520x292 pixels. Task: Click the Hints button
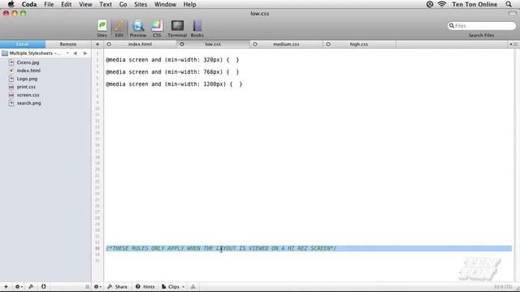[145, 286]
